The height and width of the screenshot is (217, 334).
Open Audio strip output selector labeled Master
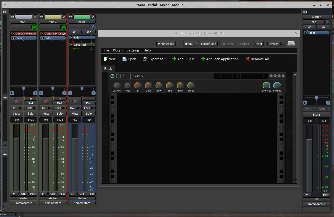82,198
